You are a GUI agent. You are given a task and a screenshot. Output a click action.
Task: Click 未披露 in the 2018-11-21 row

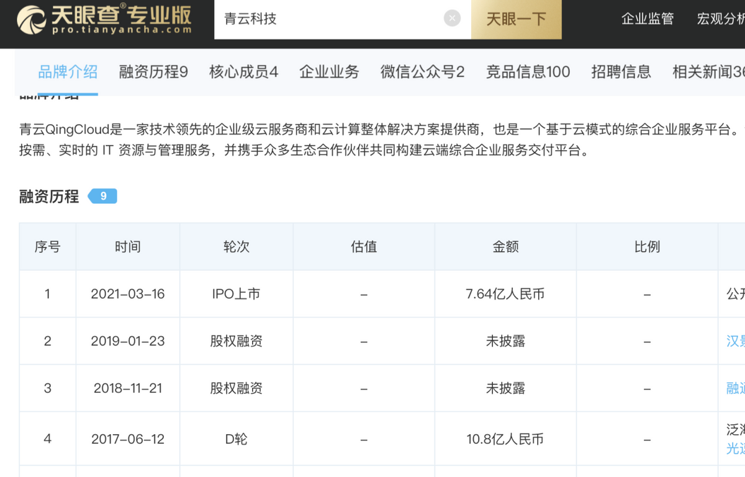click(x=505, y=388)
